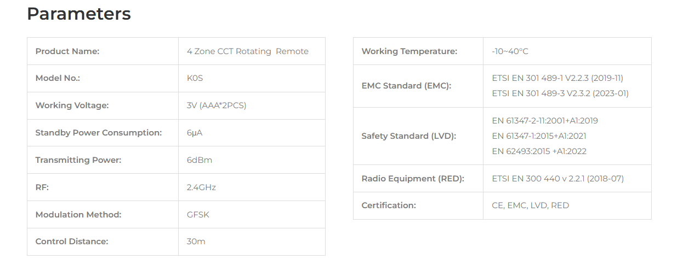The height and width of the screenshot is (265, 683).
Task: Select the Standby Power Consumption label
Action: [99, 133]
